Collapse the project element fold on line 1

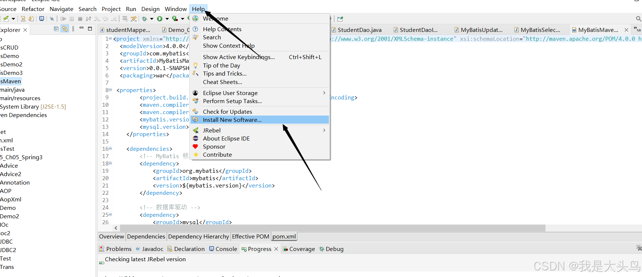coord(110,39)
